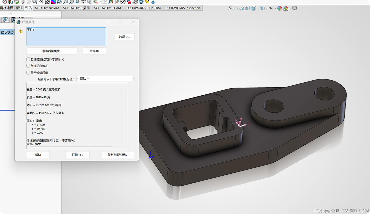Enable include hidden bodies/components checkbox

click(28, 59)
